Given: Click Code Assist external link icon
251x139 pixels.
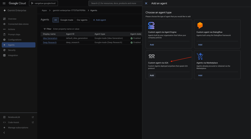Looking at the screenshot, I should tap(33, 122).
